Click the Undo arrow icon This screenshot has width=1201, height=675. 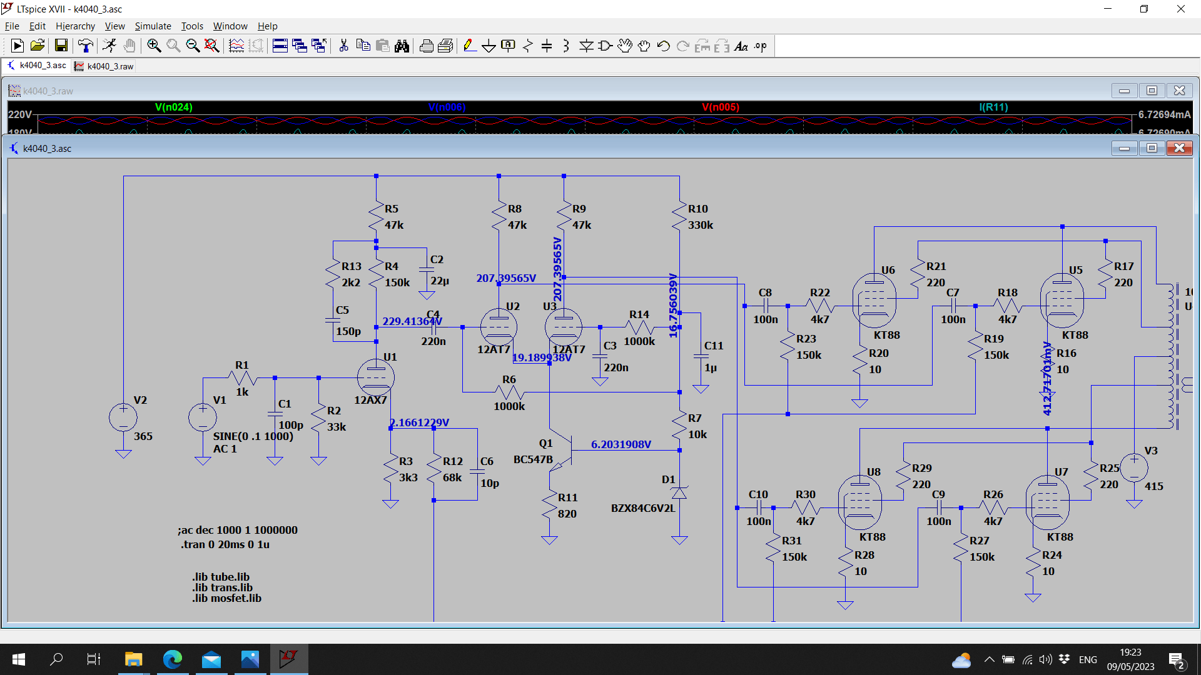pyautogui.click(x=664, y=46)
